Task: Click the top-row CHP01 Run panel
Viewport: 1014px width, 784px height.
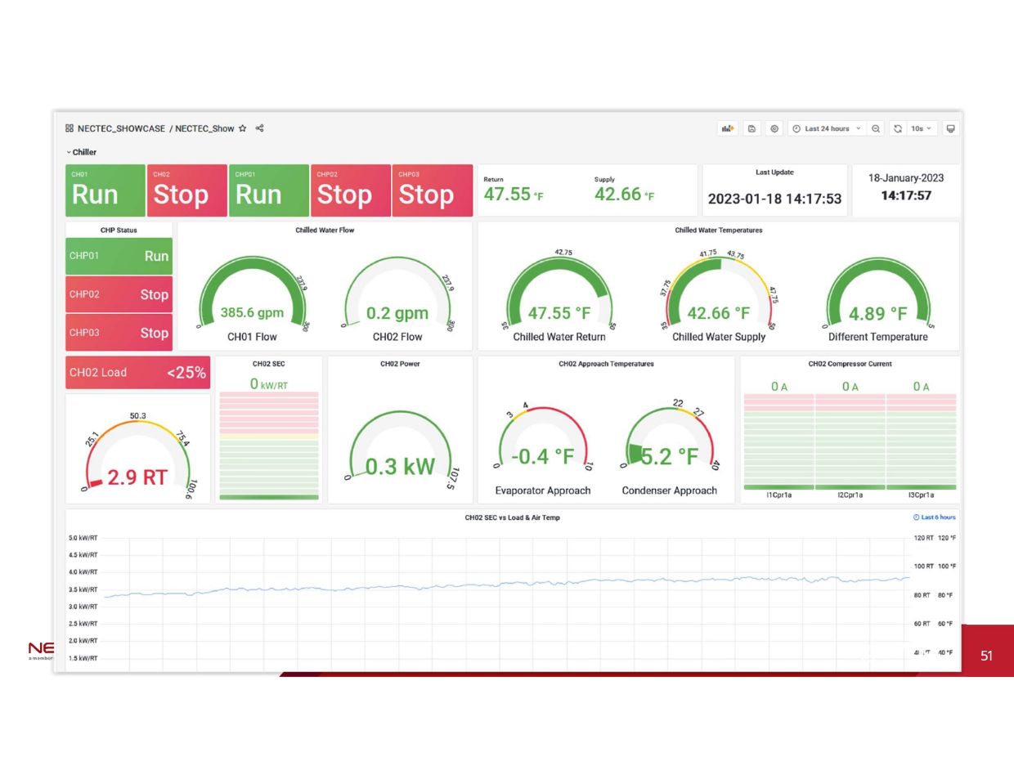Action: pos(269,190)
